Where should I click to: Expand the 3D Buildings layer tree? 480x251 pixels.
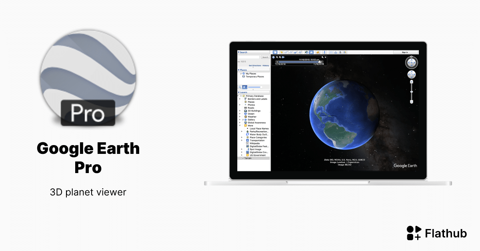point(240,111)
